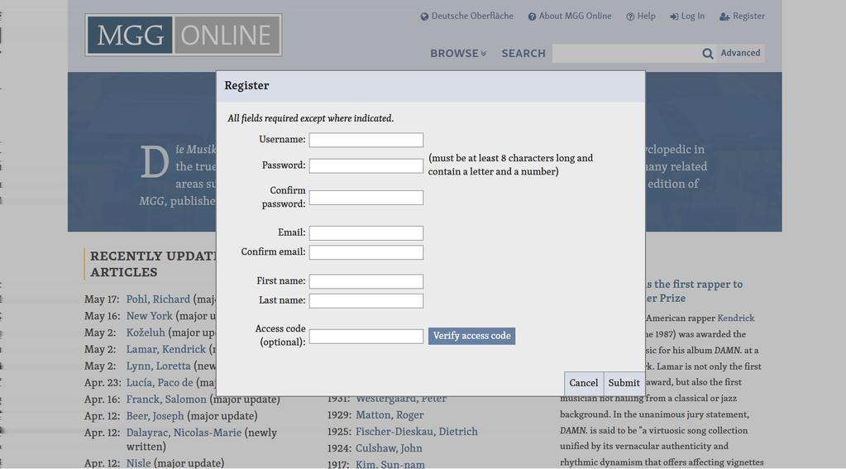
Task: Open the Franck, Salomon article
Action: click(166, 400)
